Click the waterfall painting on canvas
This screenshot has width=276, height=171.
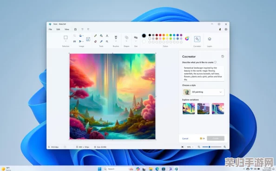[112, 96]
